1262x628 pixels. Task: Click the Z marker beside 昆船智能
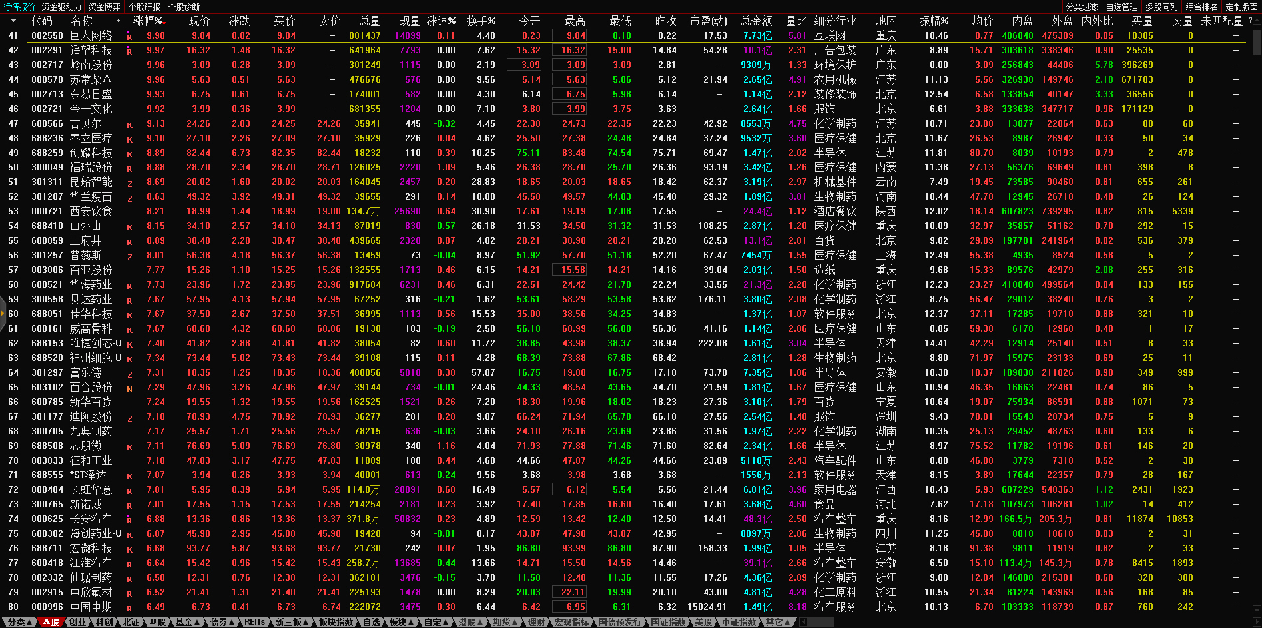pyautogui.click(x=129, y=183)
